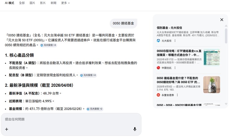Click the side panel scrollbar up arrow
The width and height of the screenshot is (230, 138).
226,26
